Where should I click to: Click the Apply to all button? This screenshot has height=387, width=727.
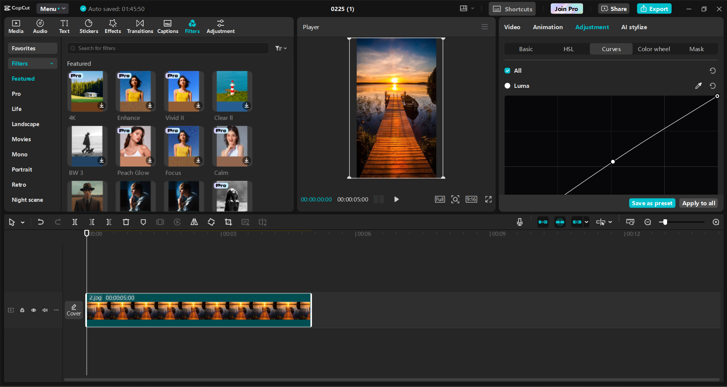pyautogui.click(x=698, y=203)
